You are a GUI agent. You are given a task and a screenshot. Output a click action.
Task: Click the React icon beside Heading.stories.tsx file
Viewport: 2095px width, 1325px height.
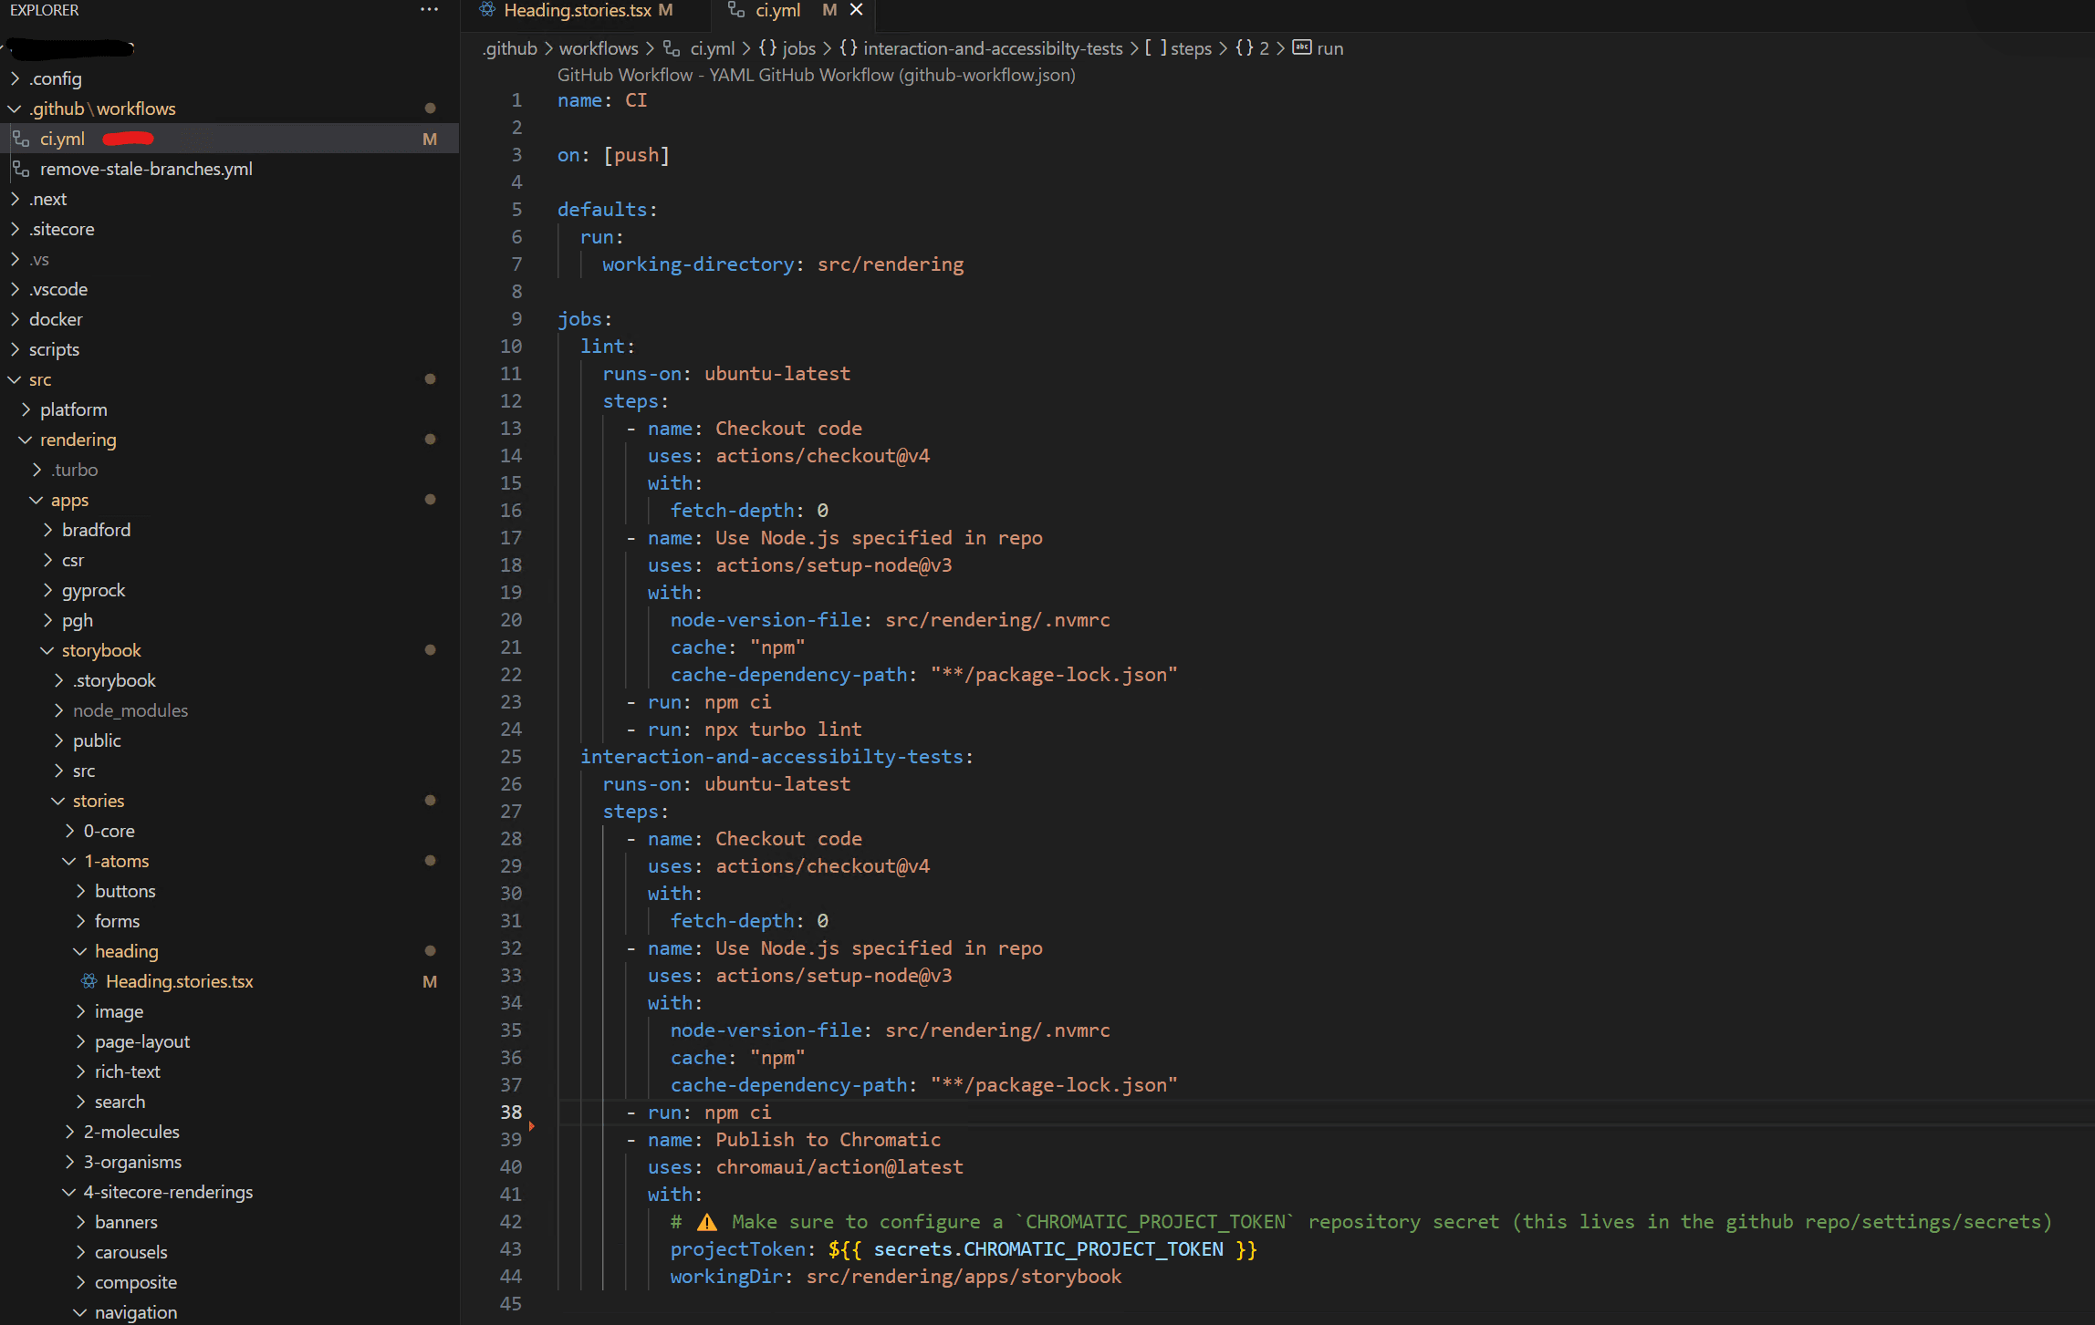[89, 981]
